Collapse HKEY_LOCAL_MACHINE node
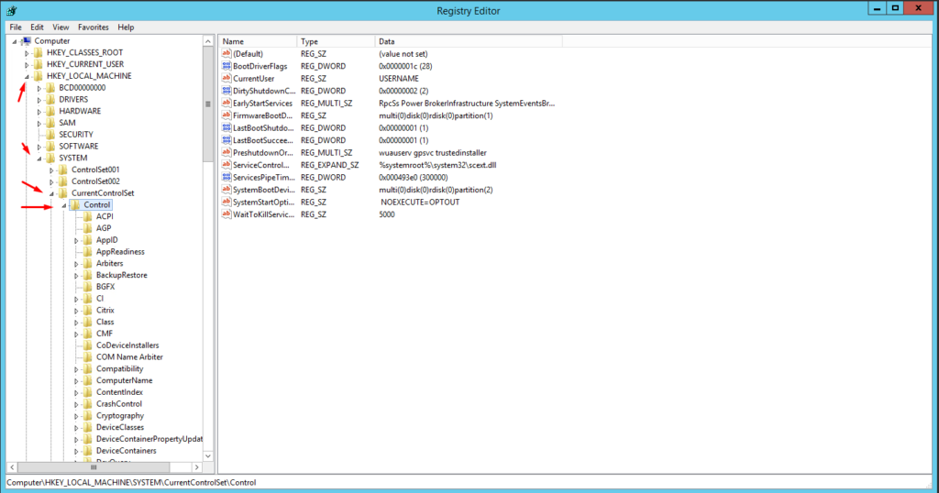The width and height of the screenshot is (939, 493). point(27,77)
